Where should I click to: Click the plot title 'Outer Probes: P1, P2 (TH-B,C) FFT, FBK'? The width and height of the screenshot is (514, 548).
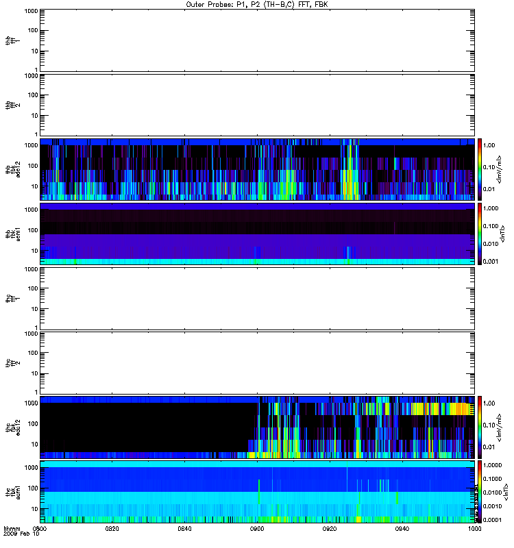tap(257, 5)
